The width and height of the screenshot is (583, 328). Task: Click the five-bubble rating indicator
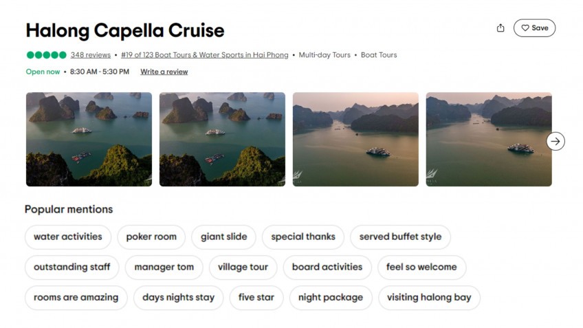tap(46, 55)
